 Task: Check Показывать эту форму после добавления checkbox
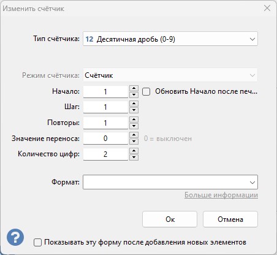pyautogui.click(x=37, y=243)
